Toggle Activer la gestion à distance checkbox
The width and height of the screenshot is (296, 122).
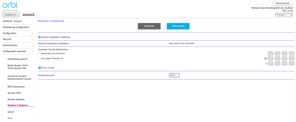[x=39, y=37]
